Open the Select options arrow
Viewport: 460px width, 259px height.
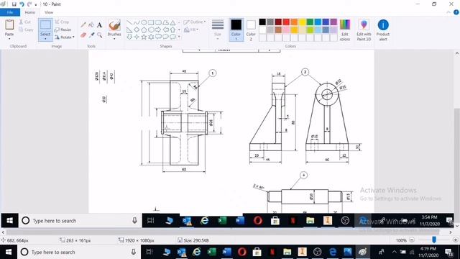point(45,39)
